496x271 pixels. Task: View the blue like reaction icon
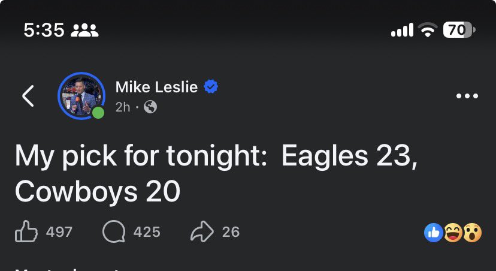(433, 233)
